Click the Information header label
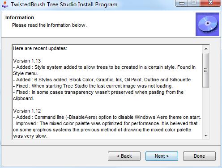Viewport: 222px width, 168px height. [20, 17]
